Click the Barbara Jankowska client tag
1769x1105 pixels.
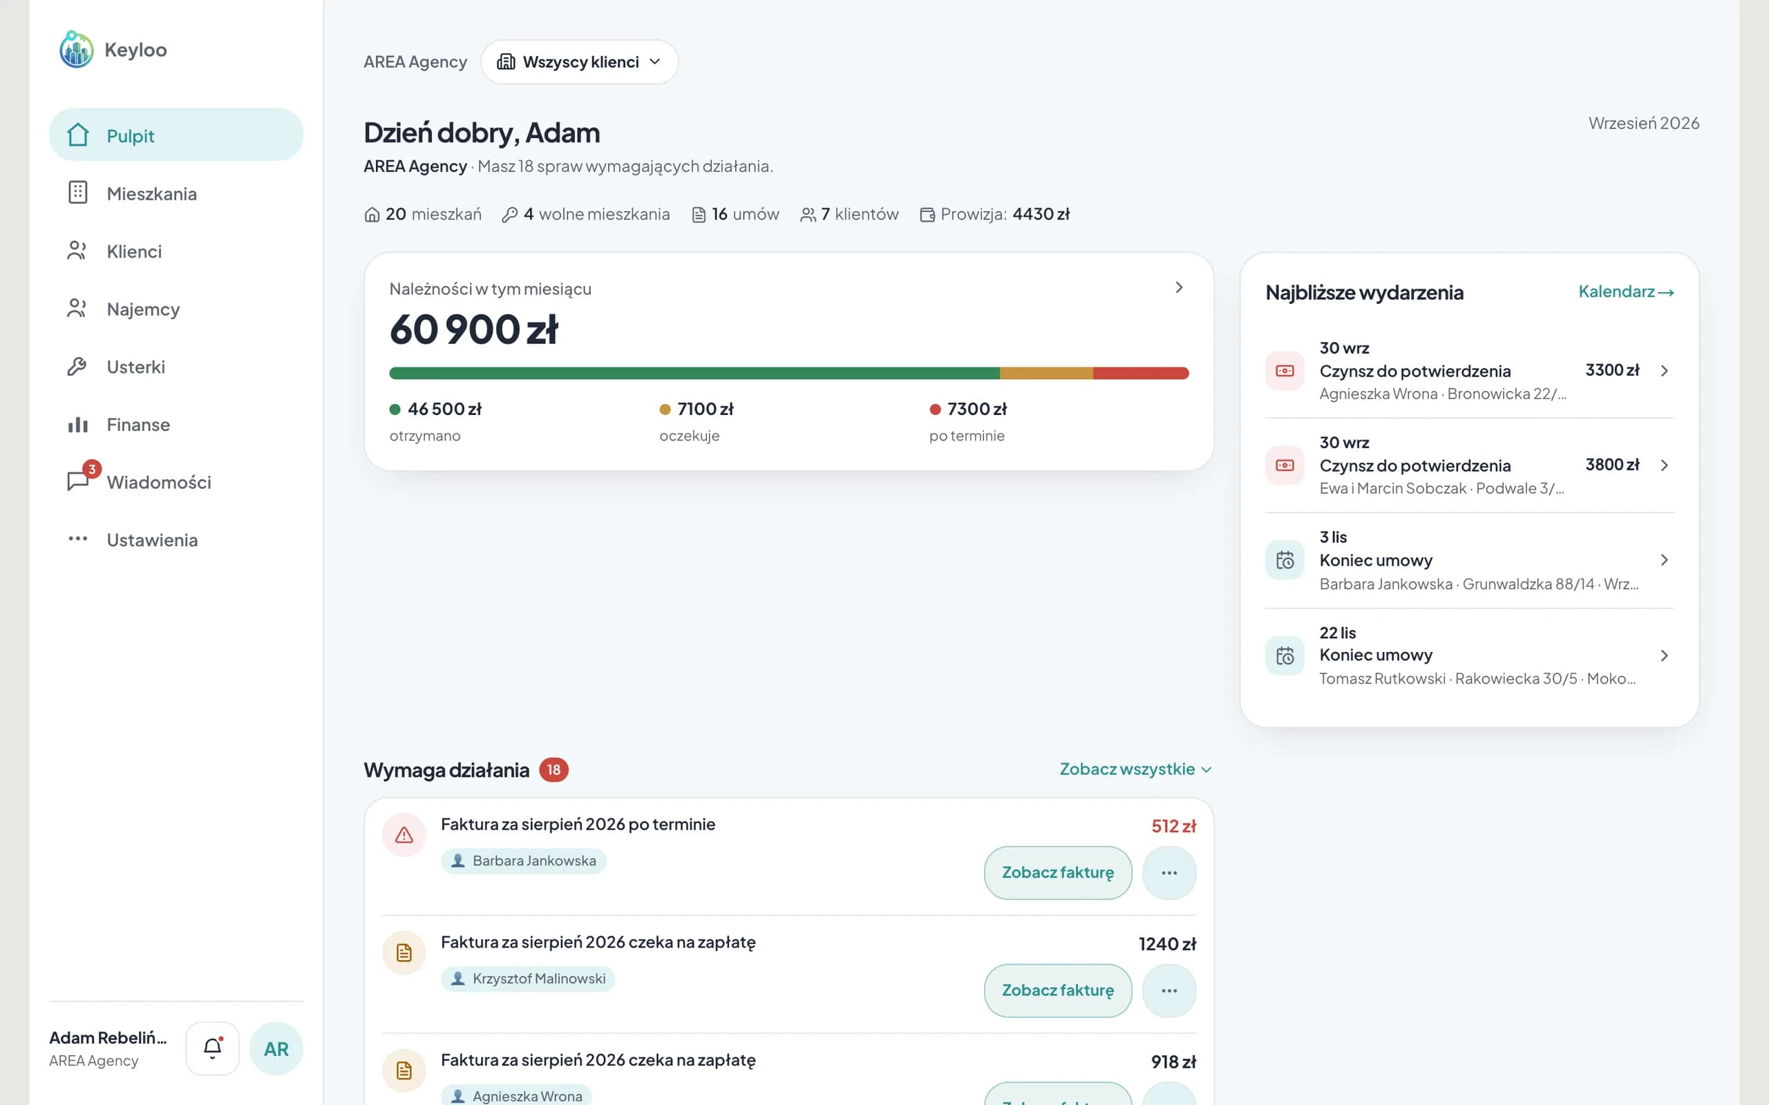[523, 861]
